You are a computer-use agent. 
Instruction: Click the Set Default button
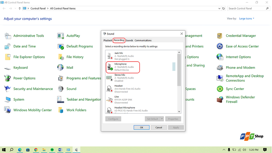(152, 119)
